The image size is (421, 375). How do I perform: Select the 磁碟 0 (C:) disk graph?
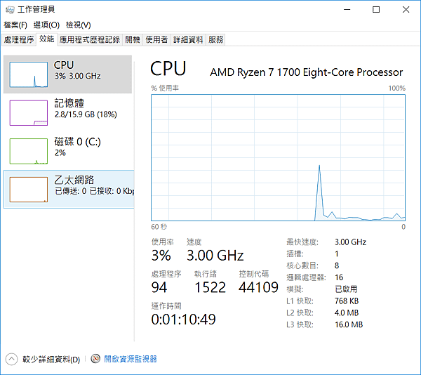point(29,151)
